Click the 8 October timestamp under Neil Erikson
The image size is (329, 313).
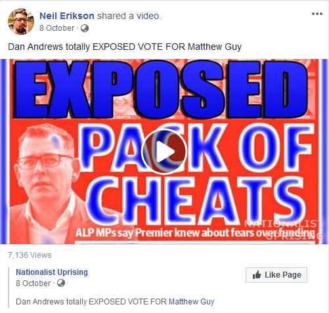[x=56, y=28]
